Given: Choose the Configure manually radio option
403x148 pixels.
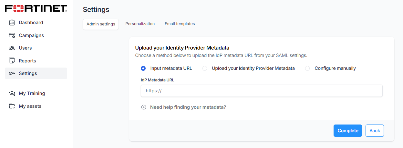Looking at the screenshot, I should point(307,68).
